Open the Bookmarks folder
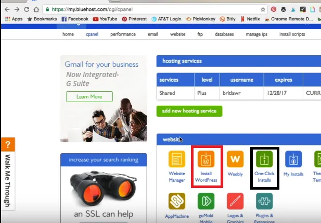The width and height of the screenshot is (321, 223). coord(42,19)
